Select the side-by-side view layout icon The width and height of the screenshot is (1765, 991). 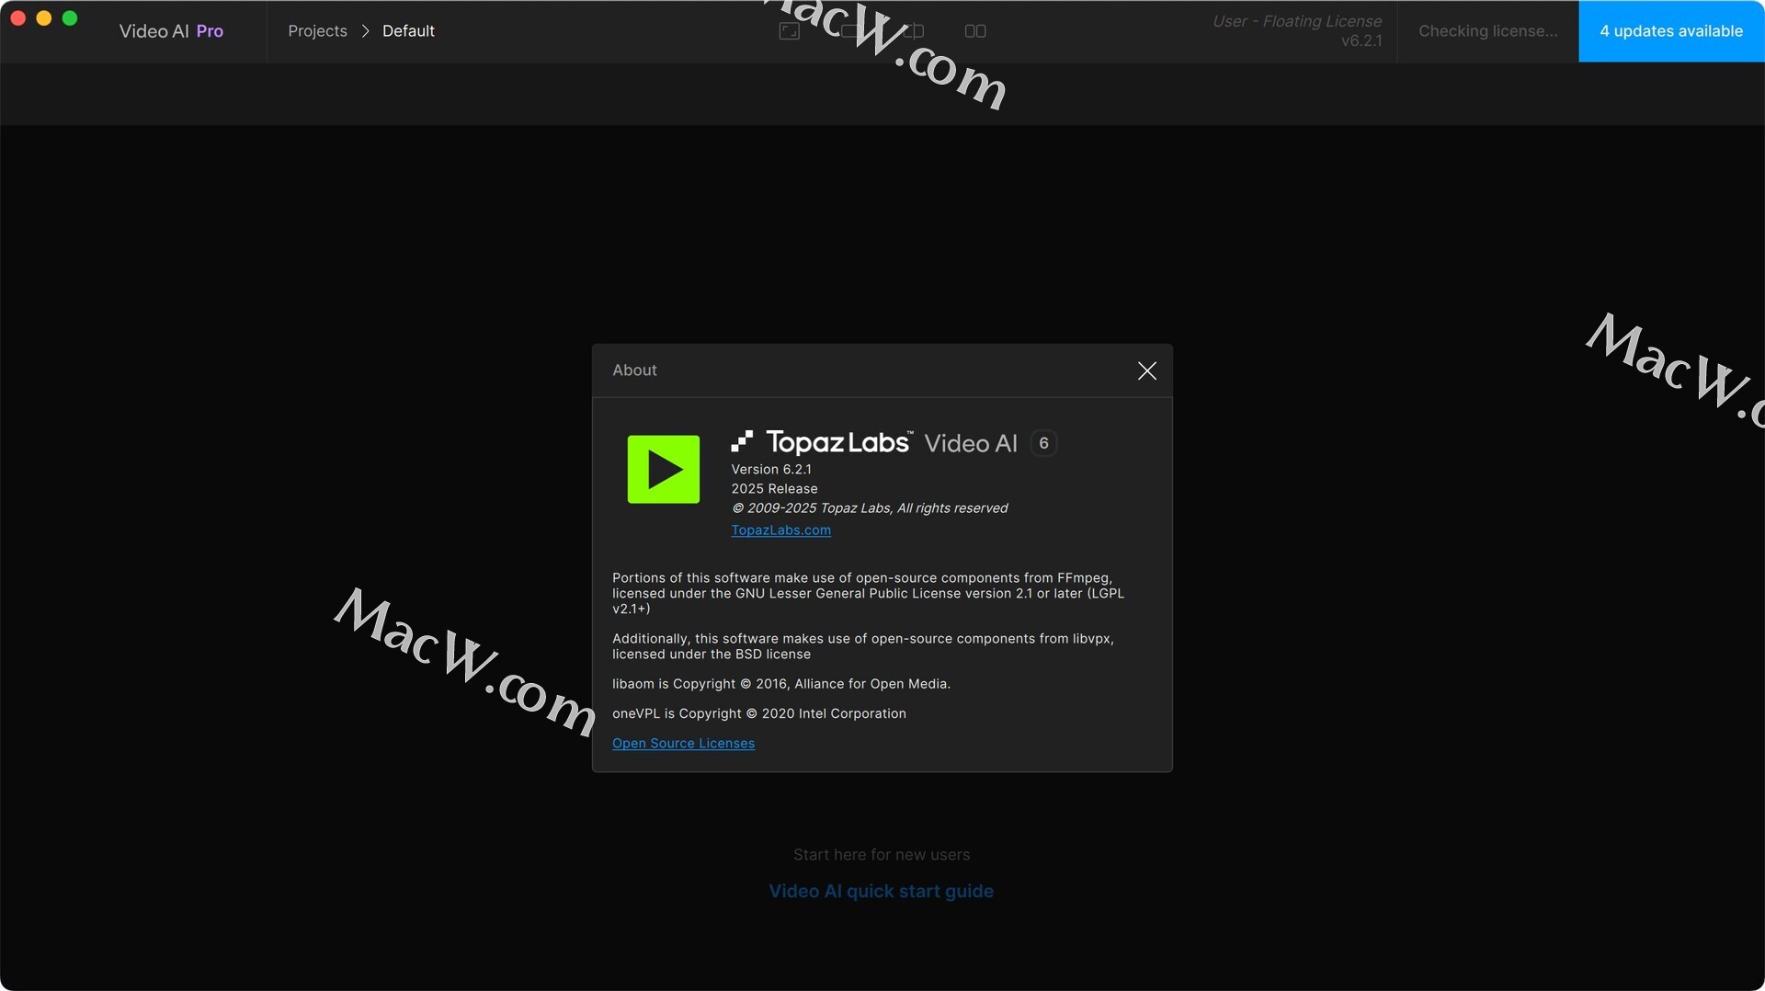(975, 31)
